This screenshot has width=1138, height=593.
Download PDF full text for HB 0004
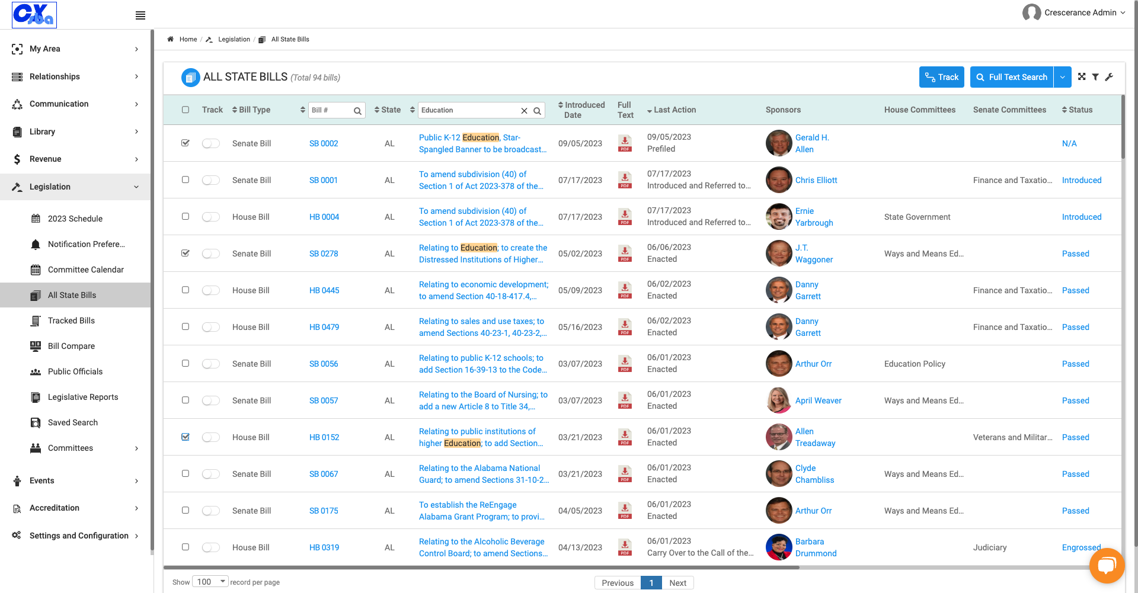click(625, 217)
